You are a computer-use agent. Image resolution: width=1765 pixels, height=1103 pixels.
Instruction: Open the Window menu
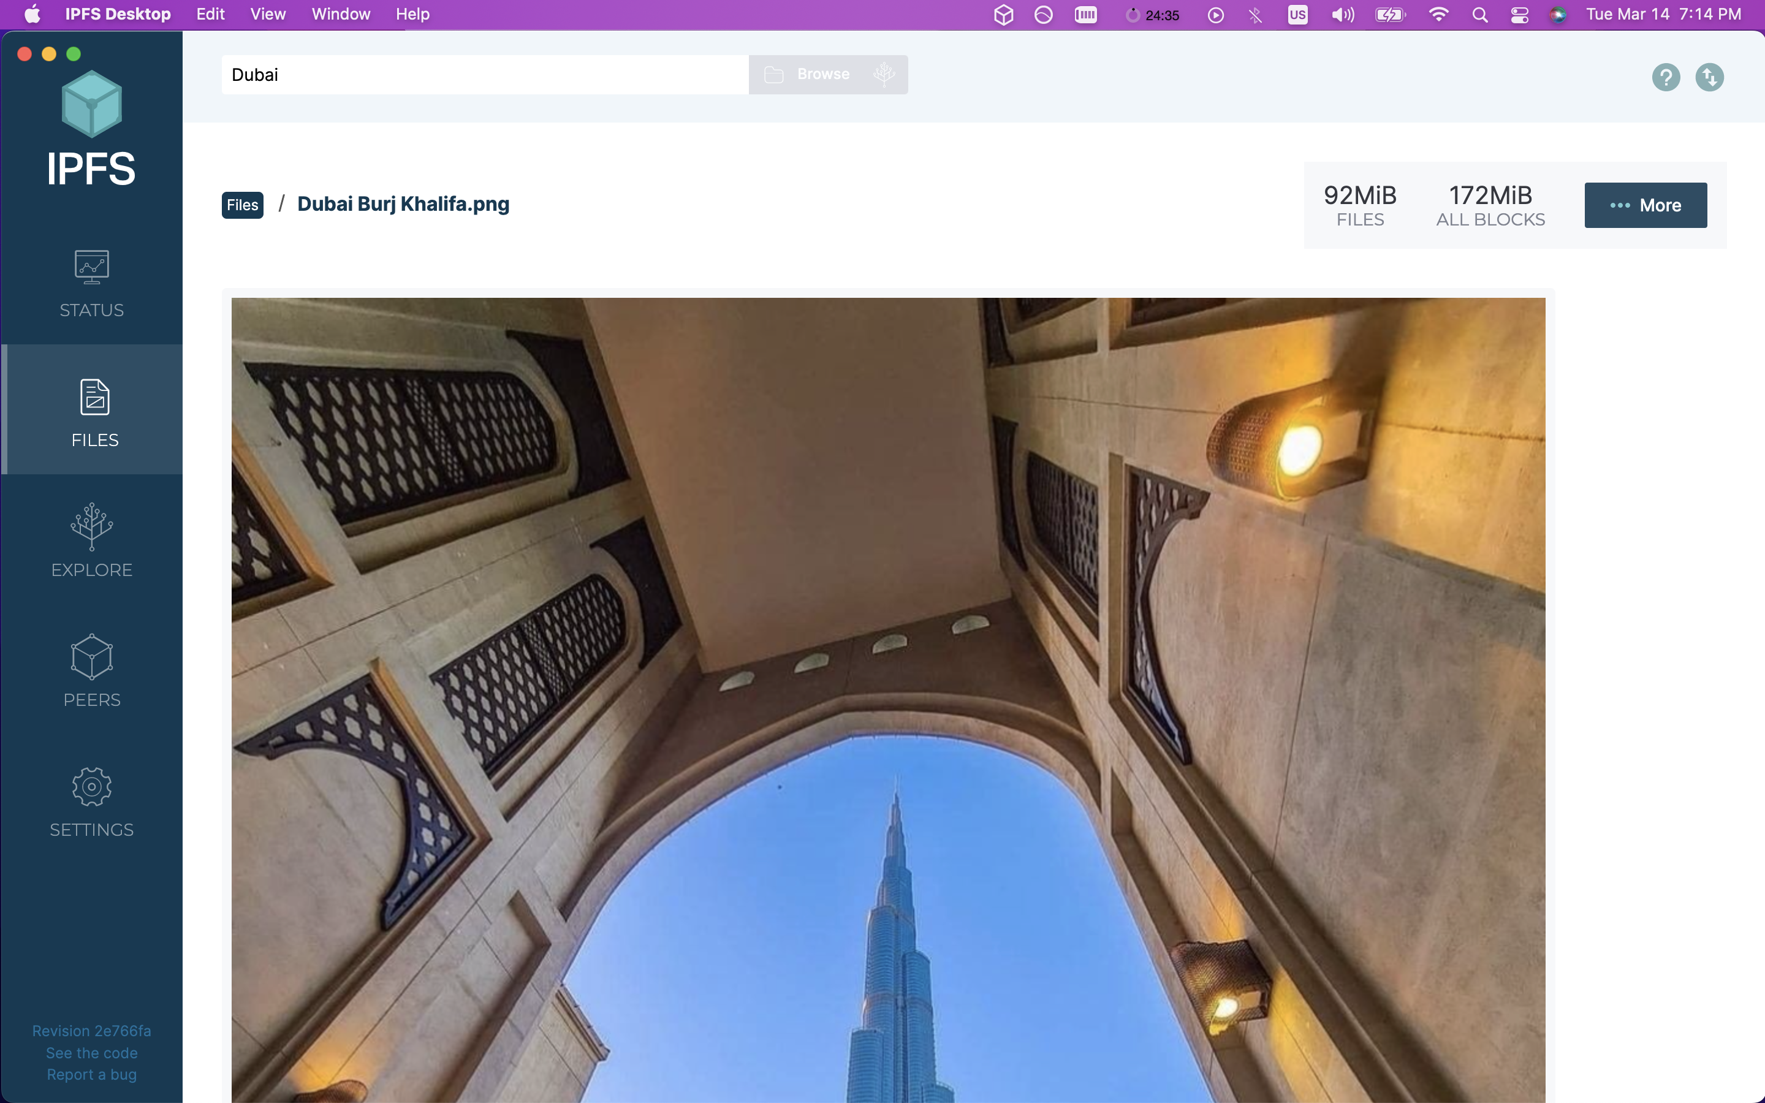click(341, 15)
